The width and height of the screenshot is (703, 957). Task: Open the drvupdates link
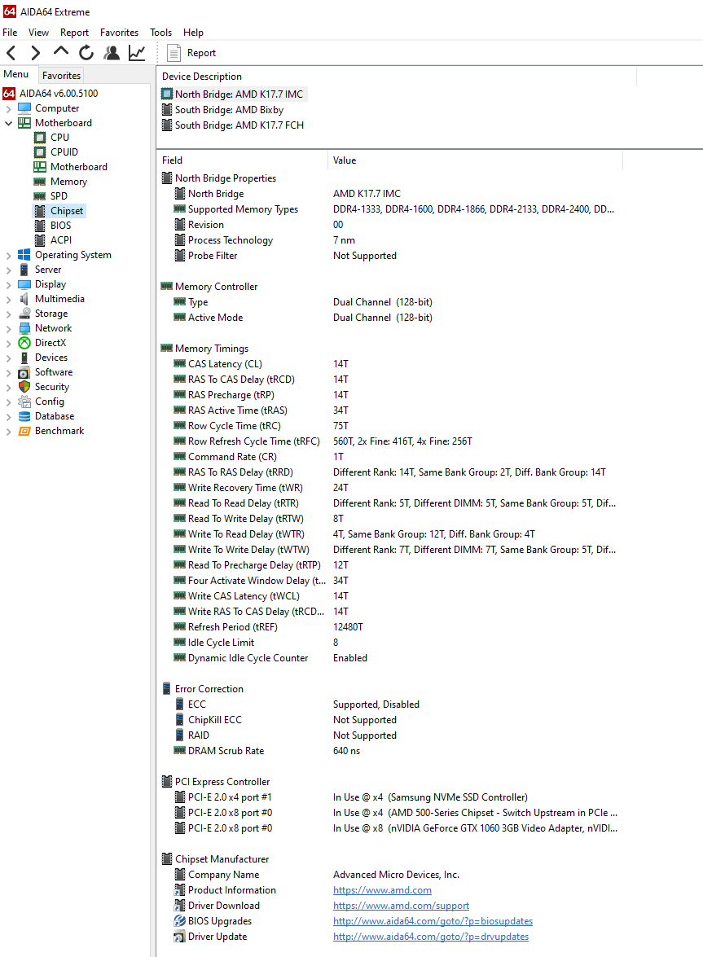[x=431, y=937]
